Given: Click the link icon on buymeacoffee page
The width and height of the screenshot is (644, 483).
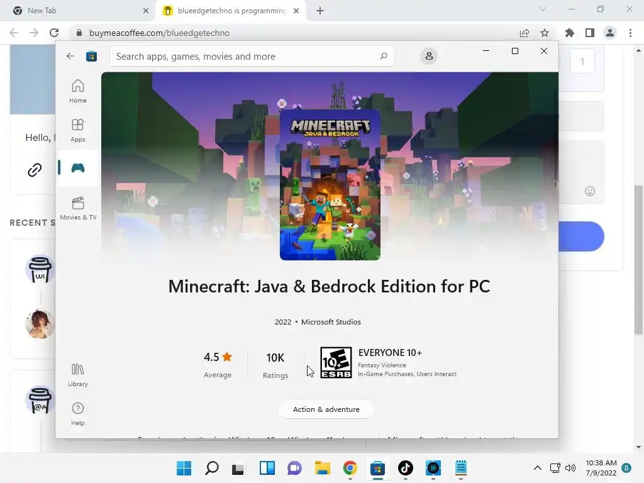Looking at the screenshot, I should [x=35, y=170].
